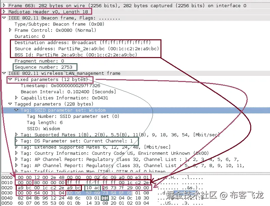
Task: Click hex bytes 10 ac in row 0020
Action: click(x=93, y=188)
